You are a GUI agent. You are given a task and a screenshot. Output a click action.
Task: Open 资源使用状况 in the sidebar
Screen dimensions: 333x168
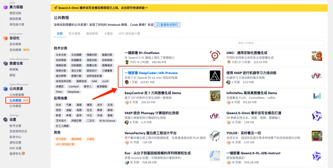(18, 131)
